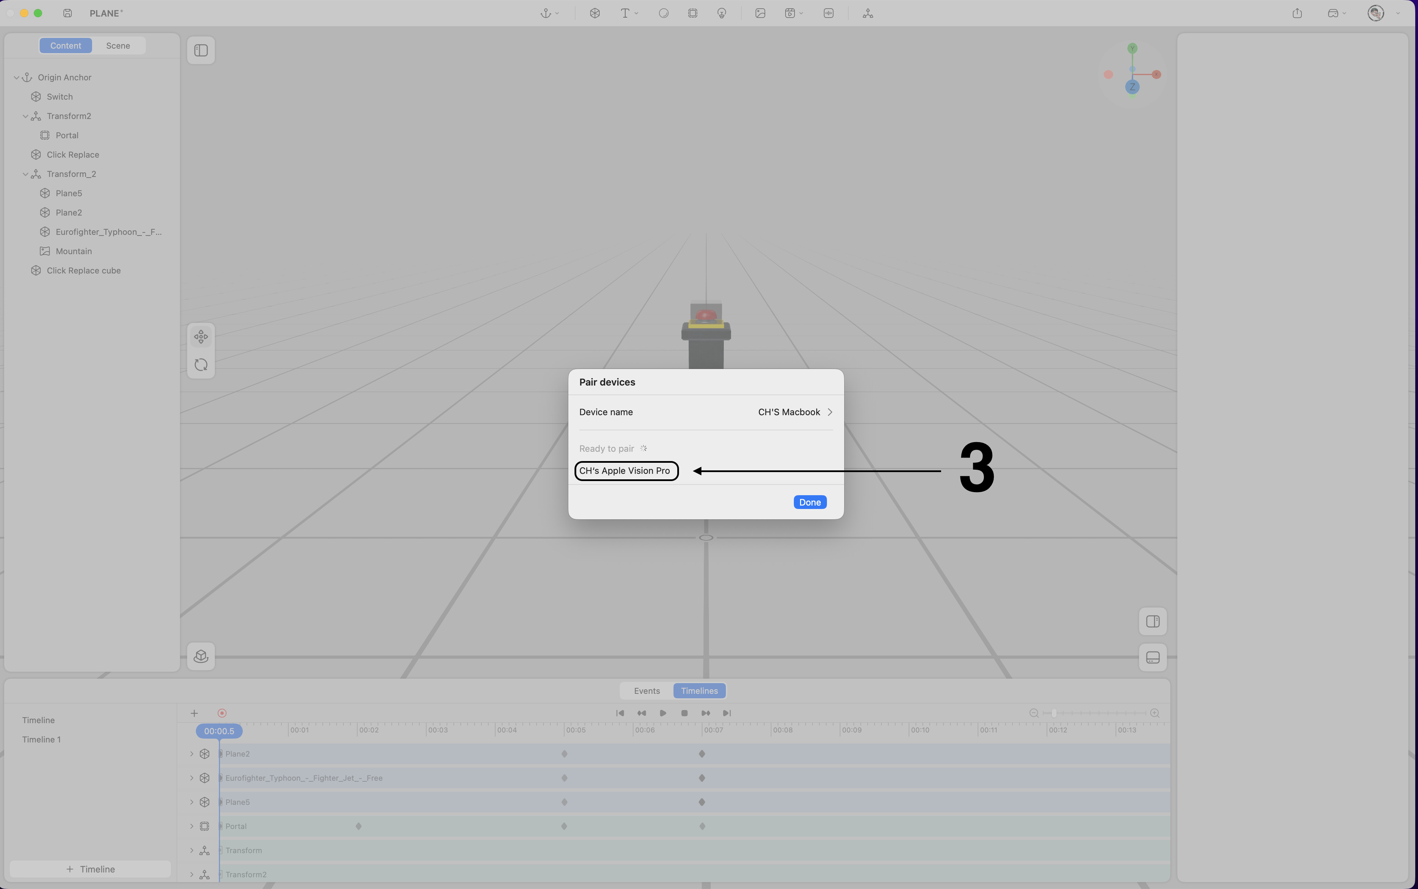Viewport: 1418px width, 889px height.
Task: Click the audio waveform icon in toolbar
Action: (x=828, y=13)
